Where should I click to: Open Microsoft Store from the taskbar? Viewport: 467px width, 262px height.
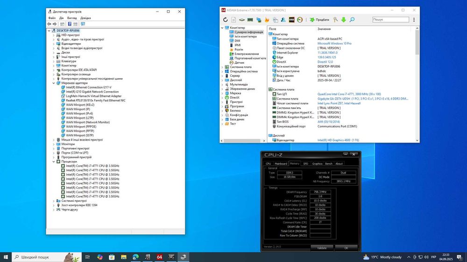pyautogui.click(x=112, y=257)
